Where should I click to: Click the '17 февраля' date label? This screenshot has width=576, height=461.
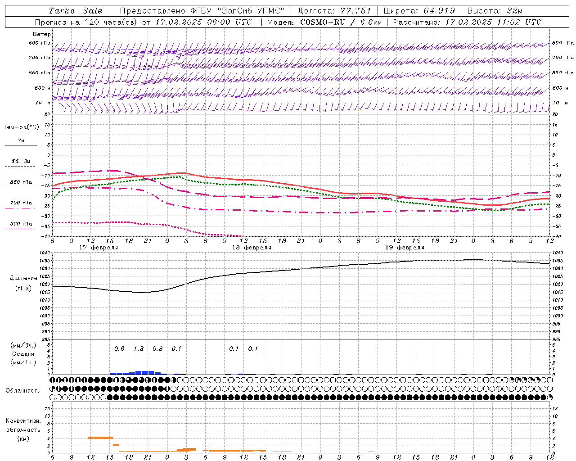click(99, 248)
